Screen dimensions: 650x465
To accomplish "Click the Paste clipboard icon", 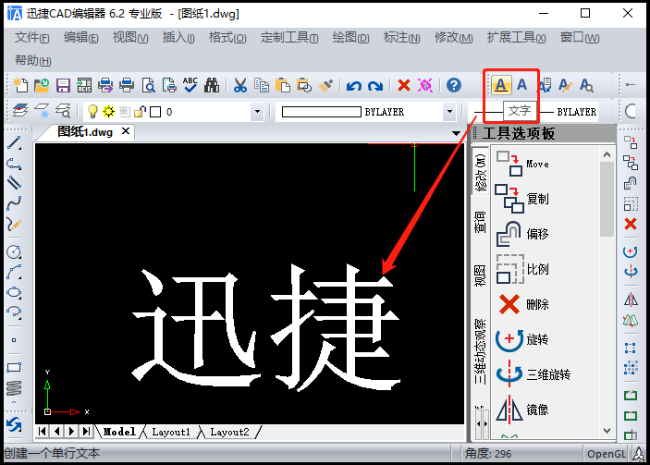I will click(283, 85).
